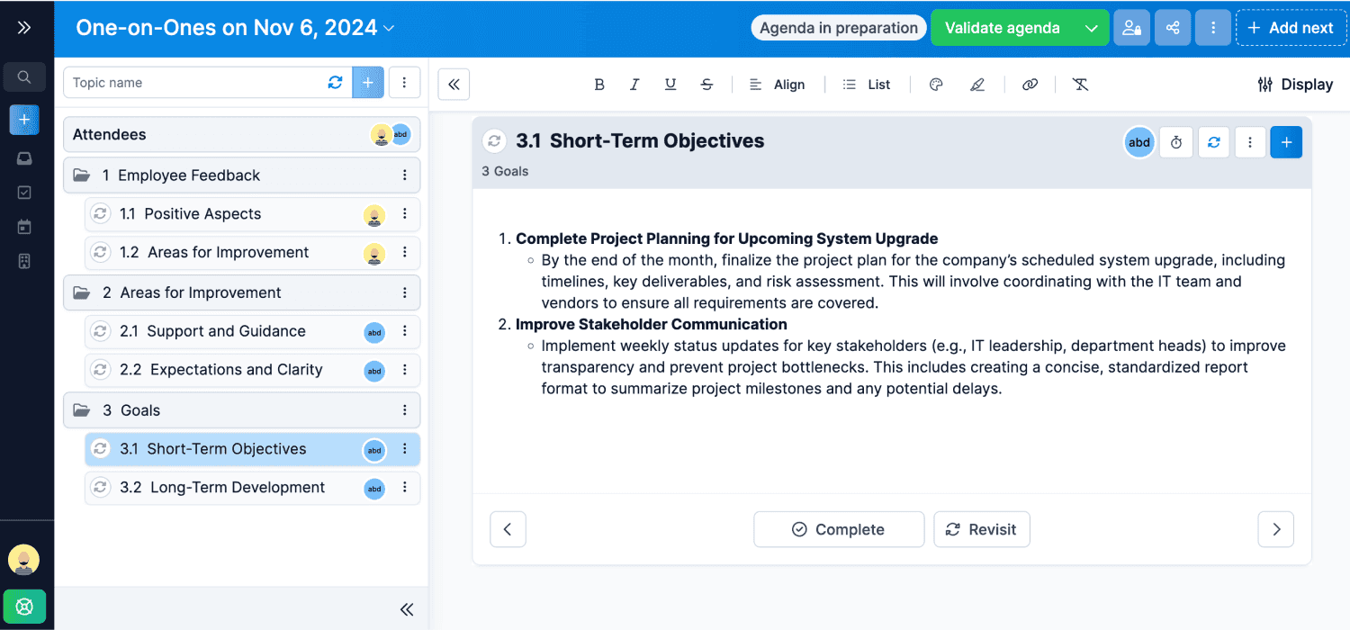Viewport: 1350px width, 630px height.
Task: Type in the Topic name field
Action: [193, 83]
